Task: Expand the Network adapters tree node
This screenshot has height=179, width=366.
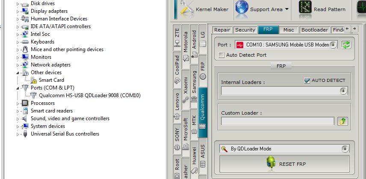Action: (18, 65)
